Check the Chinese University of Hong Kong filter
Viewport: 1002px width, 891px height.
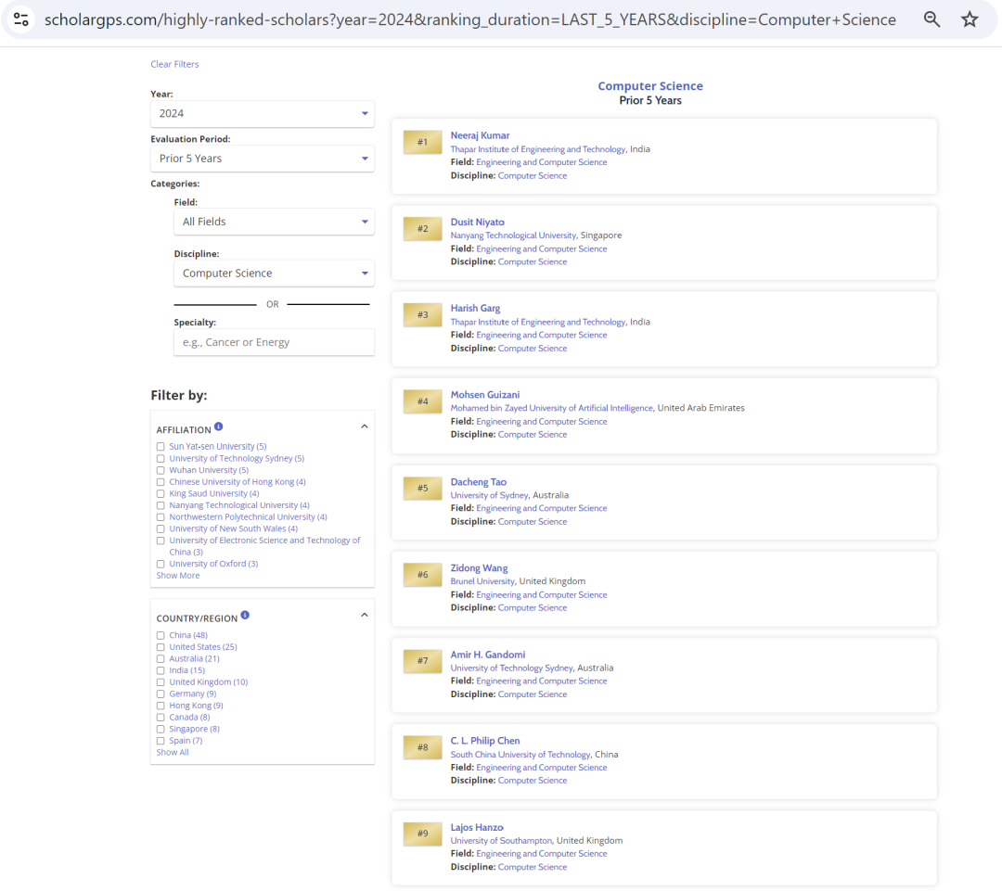click(161, 482)
